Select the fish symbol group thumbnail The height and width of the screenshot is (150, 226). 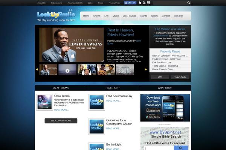106,70
